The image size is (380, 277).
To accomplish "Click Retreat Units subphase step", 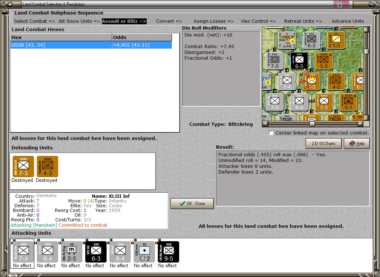I will click(303, 21).
